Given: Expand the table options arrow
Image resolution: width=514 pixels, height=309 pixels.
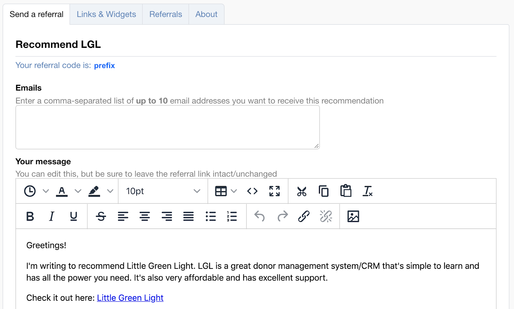Looking at the screenshot, I should pyautogui.click(x=234, y=191).
